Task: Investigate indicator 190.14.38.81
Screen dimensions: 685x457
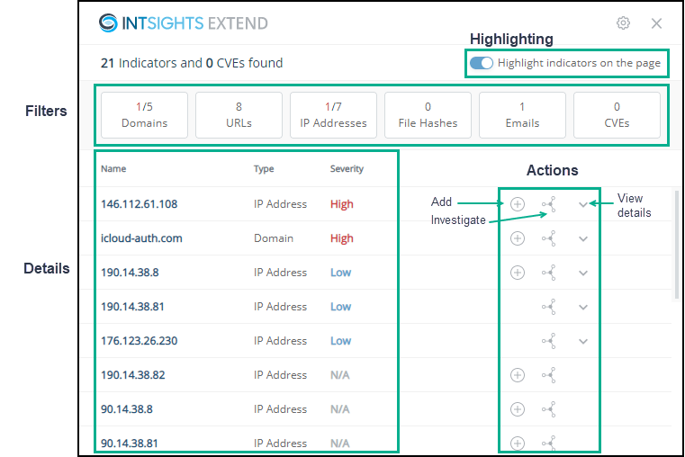Action: pyautogui.click(x=549, y=307)
